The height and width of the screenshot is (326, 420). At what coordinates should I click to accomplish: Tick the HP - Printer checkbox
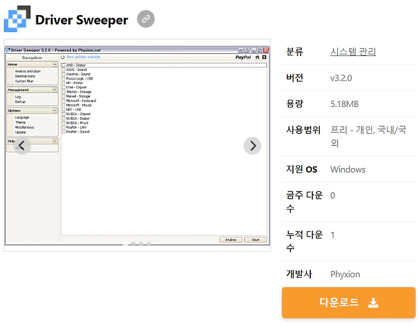pyautogui.click(x=63, y=83)
